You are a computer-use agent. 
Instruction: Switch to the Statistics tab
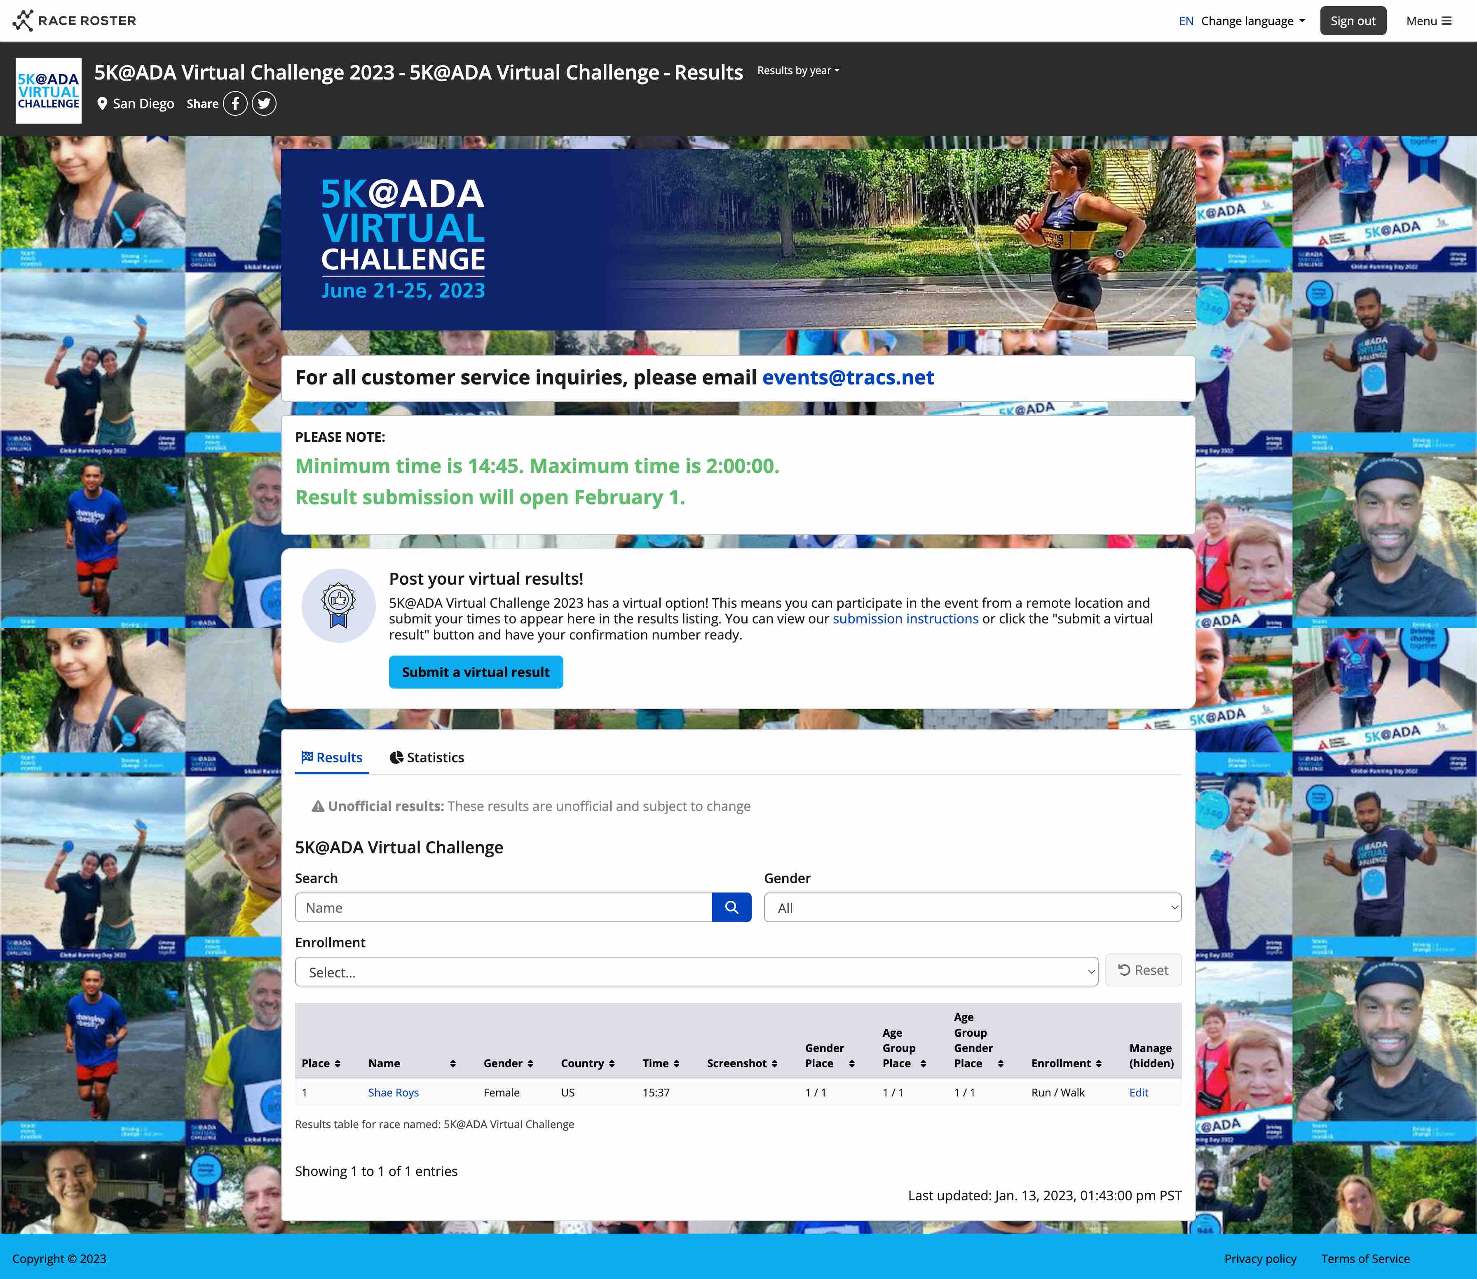tap(427, 757)
